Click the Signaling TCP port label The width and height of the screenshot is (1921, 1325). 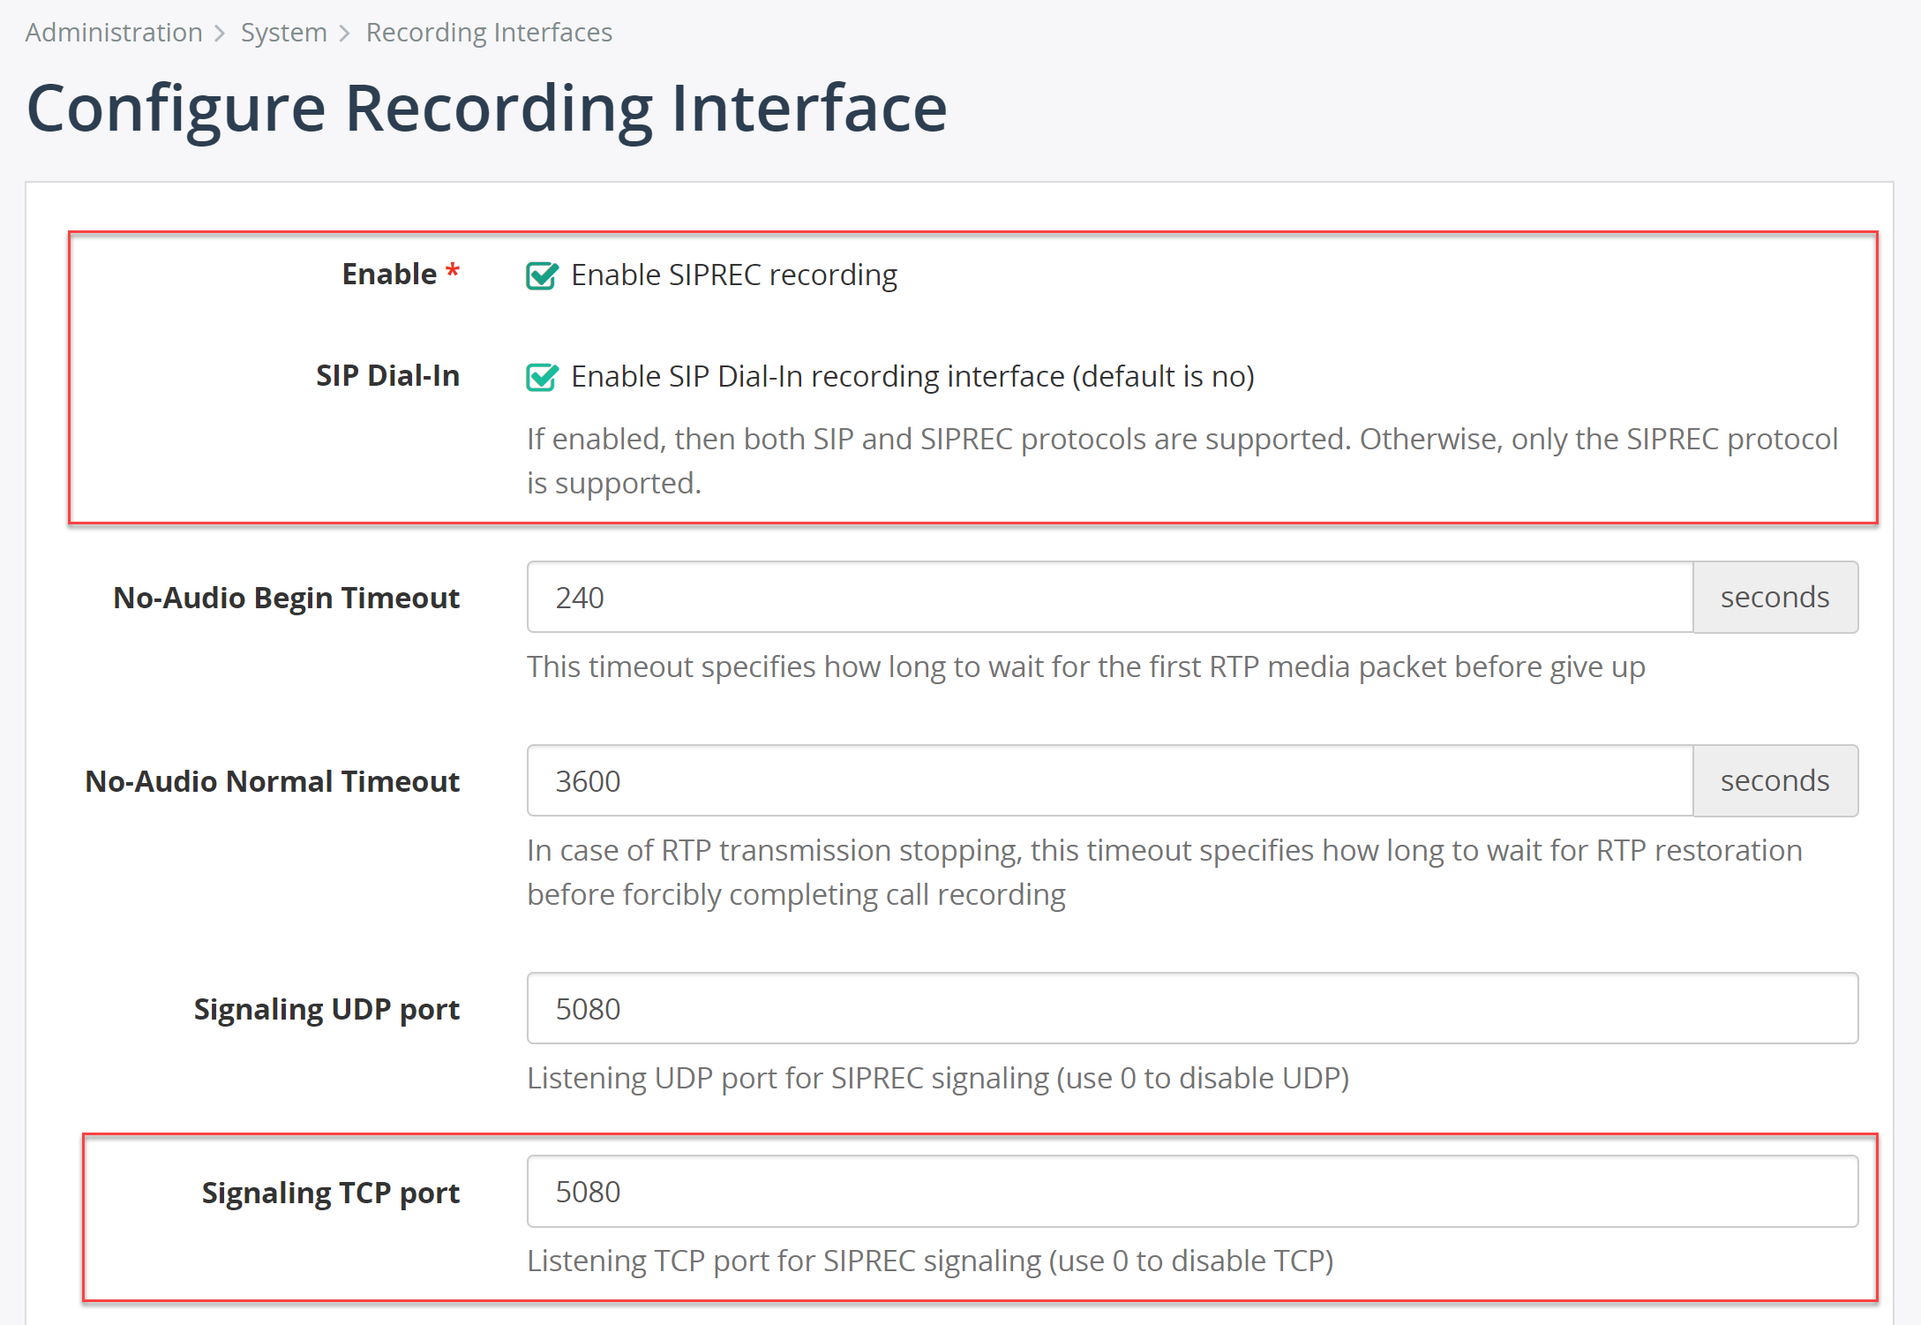(331, 1193)
